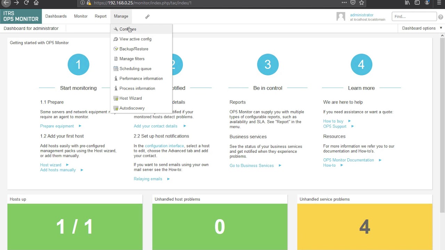Viewport: 445px width, 250px height.
Task: Click Go to Business Services
Action: (252, 166)
